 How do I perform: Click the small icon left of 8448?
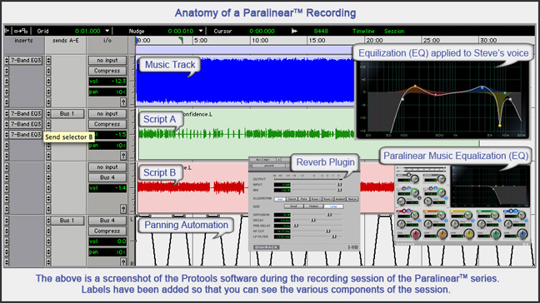click(294, 31)
